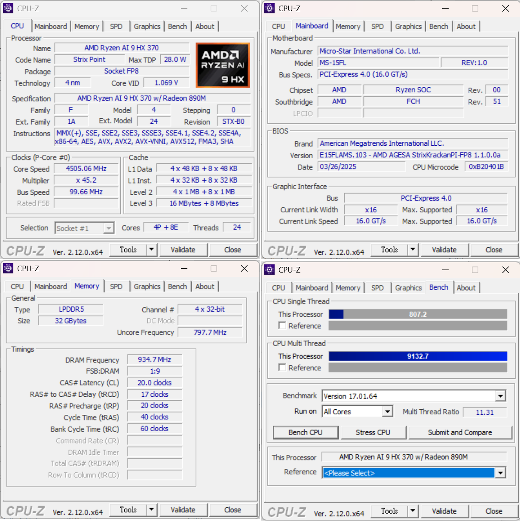Click Validate in Bench window
Viewport: 520px width, 521px height.
click(444, 511)
